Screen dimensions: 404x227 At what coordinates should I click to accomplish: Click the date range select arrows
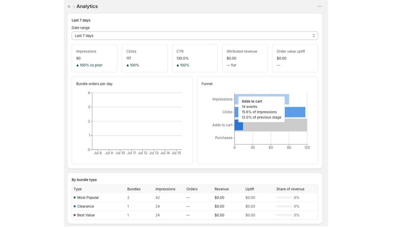314,36
